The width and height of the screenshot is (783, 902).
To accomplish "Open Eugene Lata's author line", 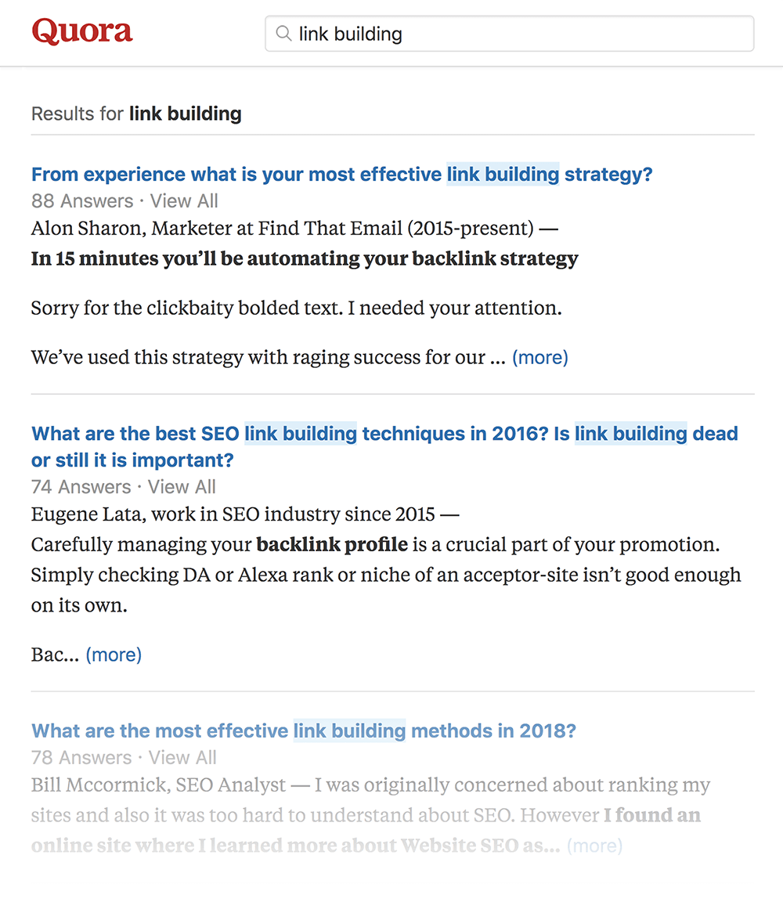I will click(245, 514).
